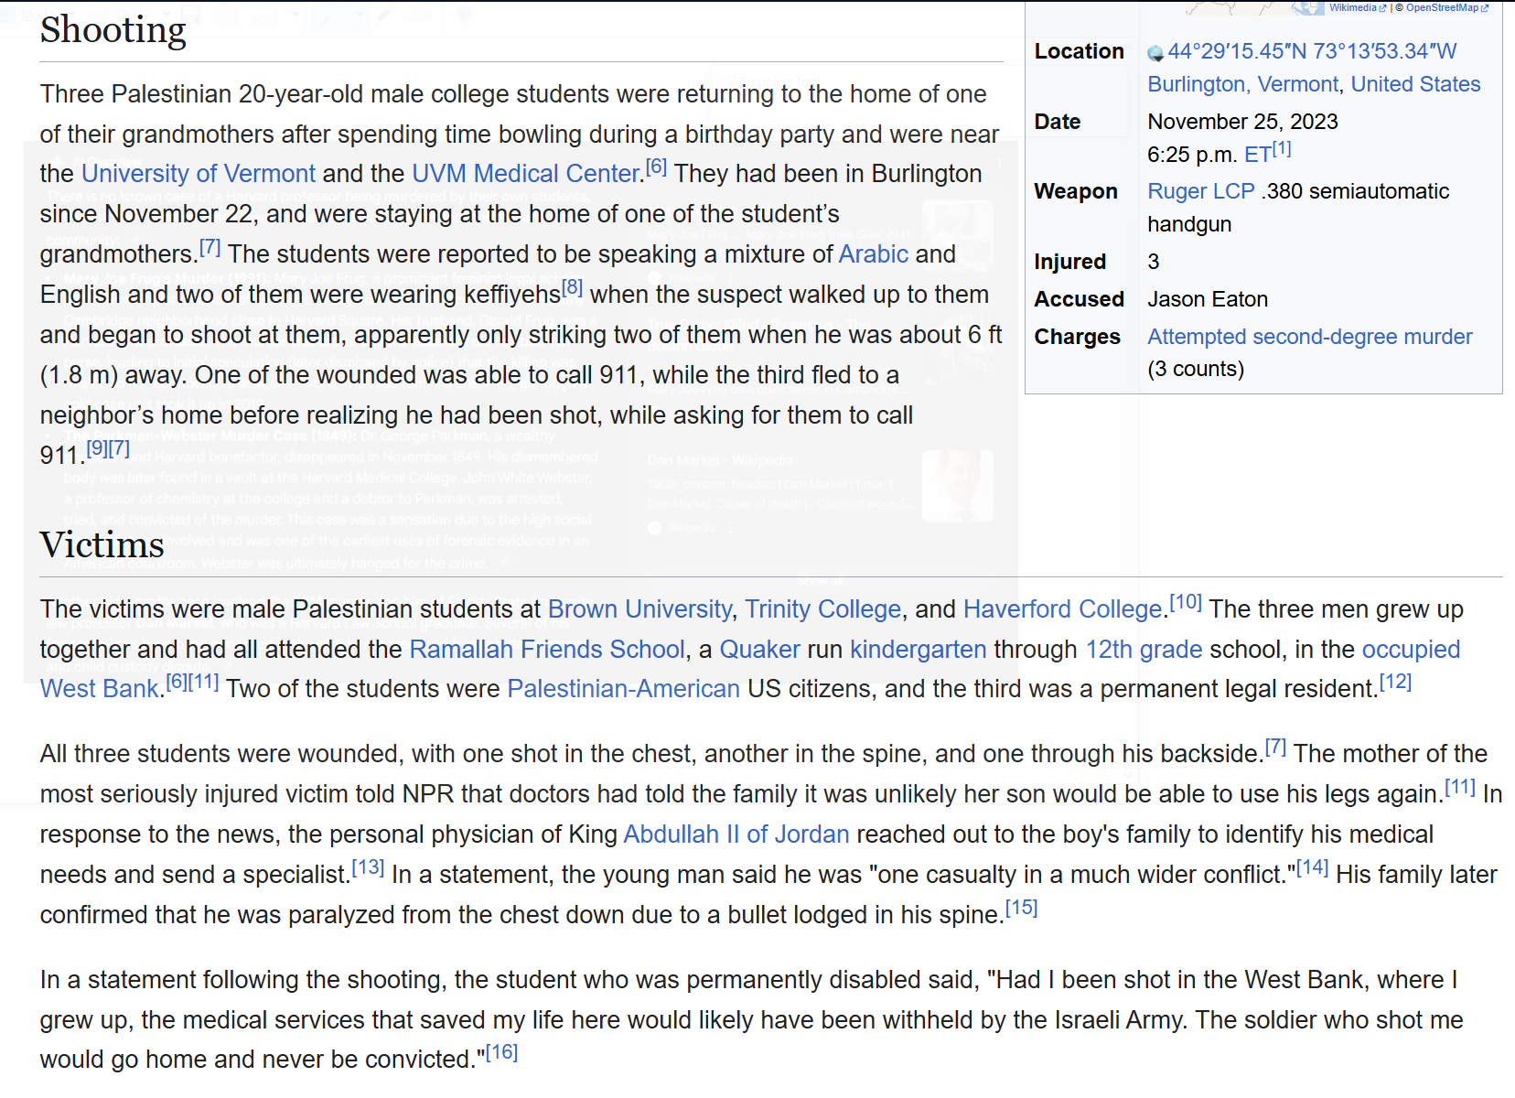Jump to reference [7] after 'grandmothers.'
This screenshot has width=1515, height=1098.
[x=210, y=247]
